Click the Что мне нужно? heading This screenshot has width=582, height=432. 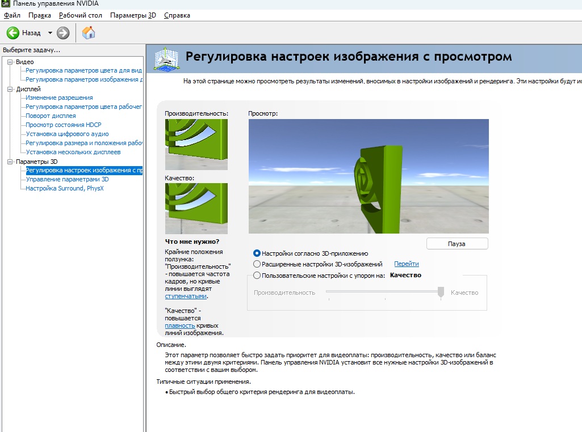192,242
